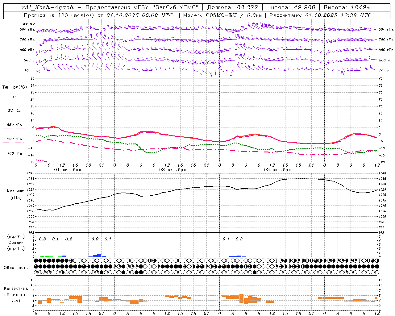Click the '2м' temperature legend entry
The height and width of the screenshot is (316, 395).
(x=15, y=97)
